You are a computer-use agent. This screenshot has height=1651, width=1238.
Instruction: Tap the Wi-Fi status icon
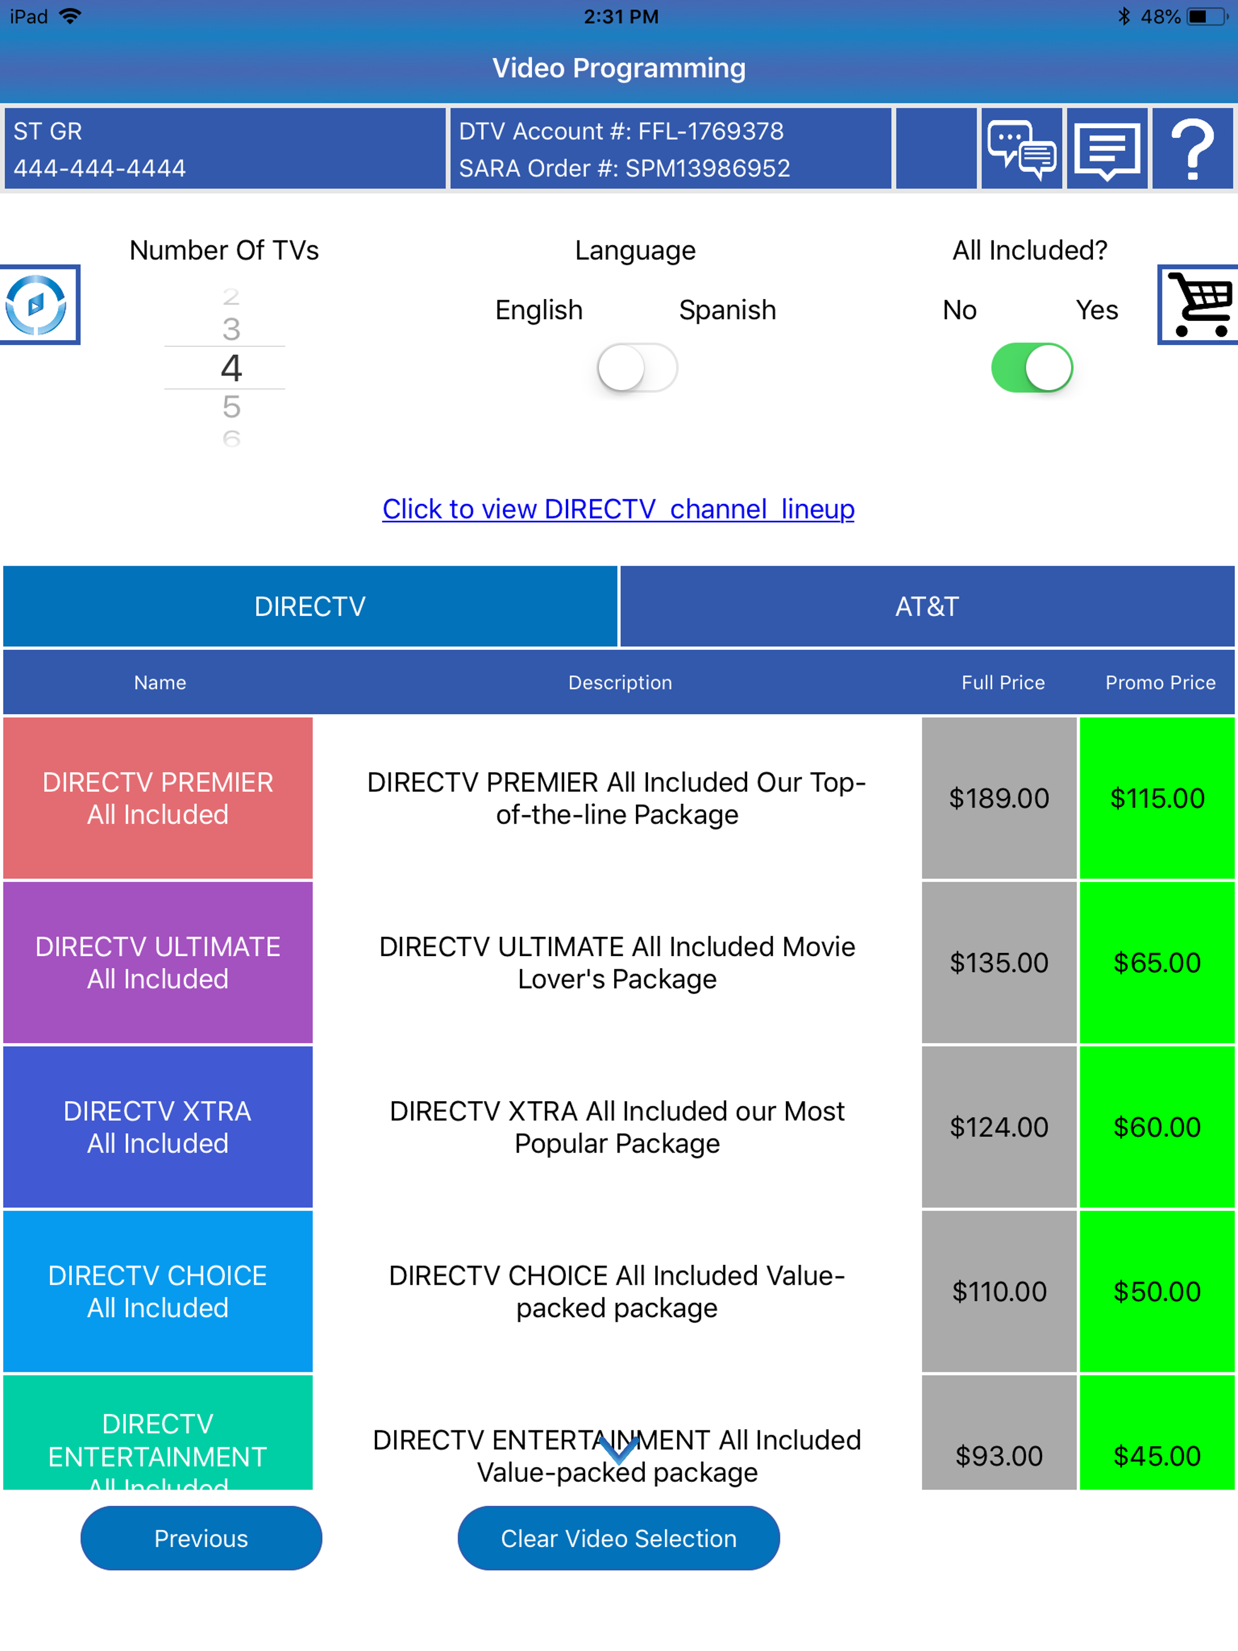[70, 16]
